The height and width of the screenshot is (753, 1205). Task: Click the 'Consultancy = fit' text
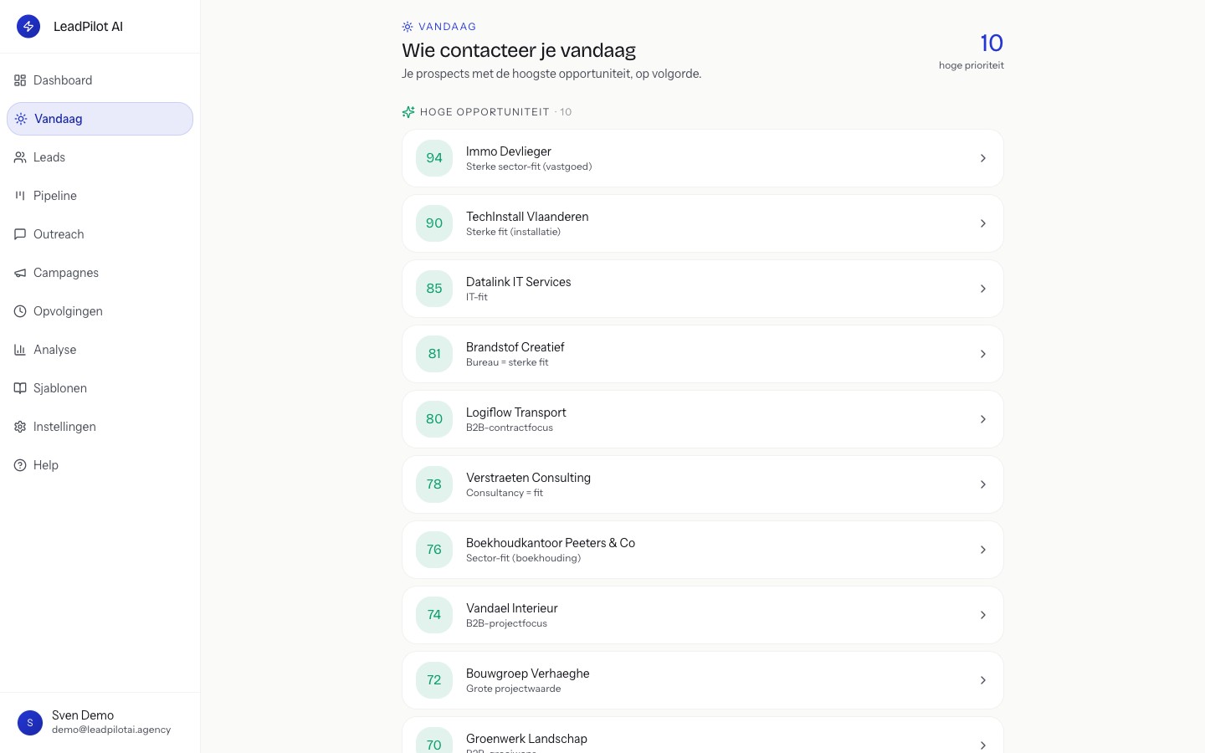click(x=505, y=493)
